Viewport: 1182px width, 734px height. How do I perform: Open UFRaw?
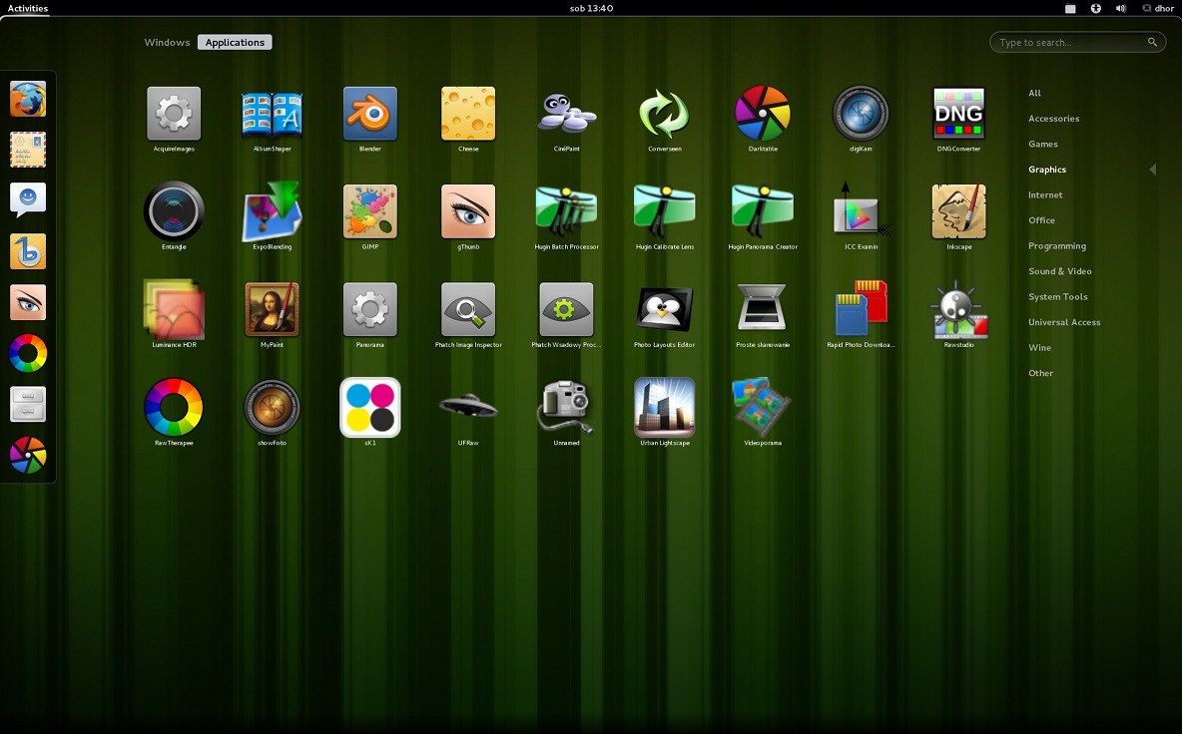(468, 407)
